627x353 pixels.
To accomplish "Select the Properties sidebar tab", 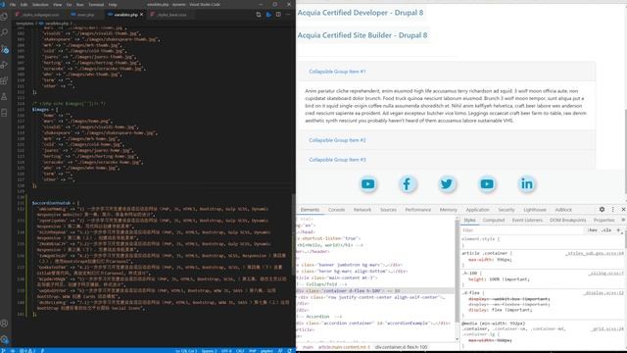I will pos(603,220).
